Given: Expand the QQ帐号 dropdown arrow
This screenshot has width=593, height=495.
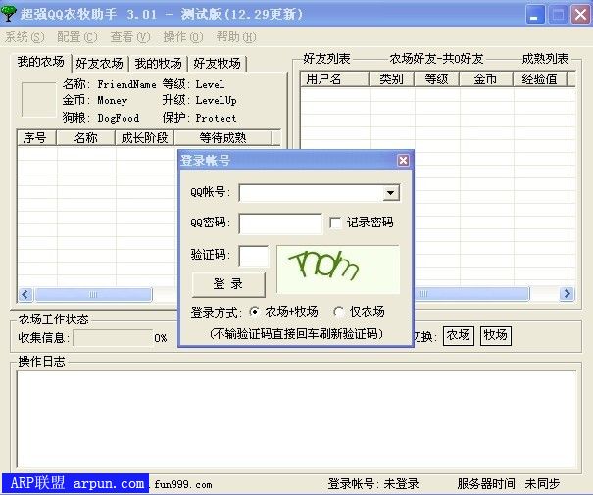Looking at the screenshot, I should 391,193.
